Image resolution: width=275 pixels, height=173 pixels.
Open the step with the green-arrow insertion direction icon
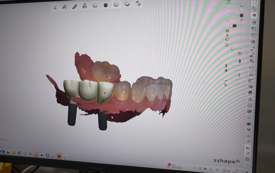pyautogui.click(x=85, y=6)
